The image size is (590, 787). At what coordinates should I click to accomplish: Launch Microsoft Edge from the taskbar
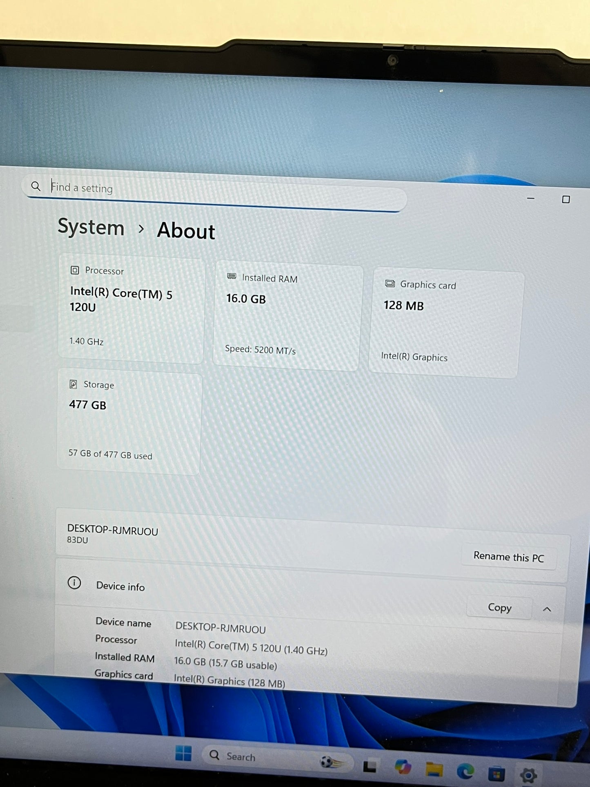click(465, 771)
